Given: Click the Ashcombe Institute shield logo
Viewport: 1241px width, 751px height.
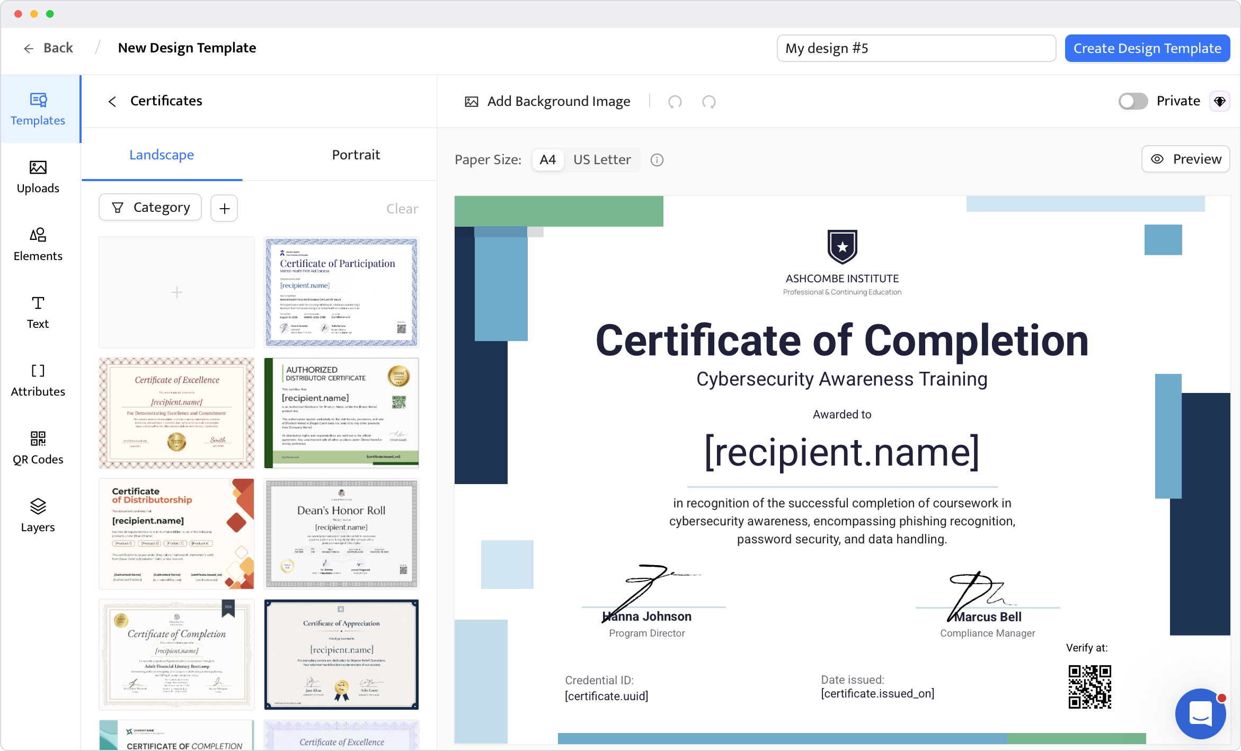Looking at the screenshot, I should 843,247.
